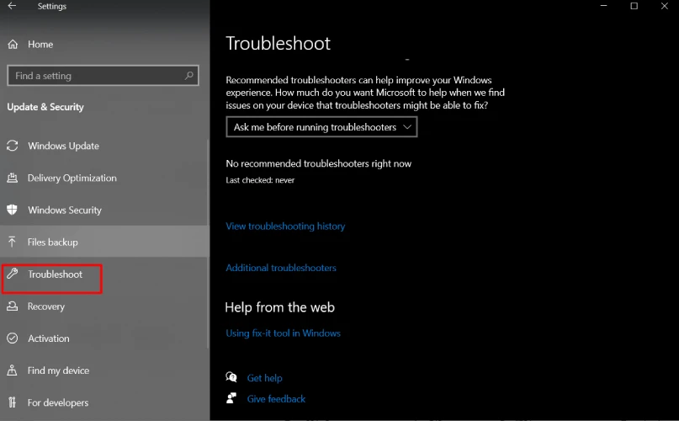The image size is (679, 421).
Task: Open Additional troubleshooters link
Action: [x=281, y=268]
